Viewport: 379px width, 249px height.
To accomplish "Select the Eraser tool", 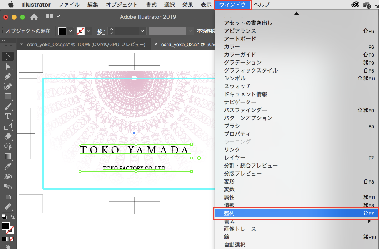I will click(x=8, y=136).
